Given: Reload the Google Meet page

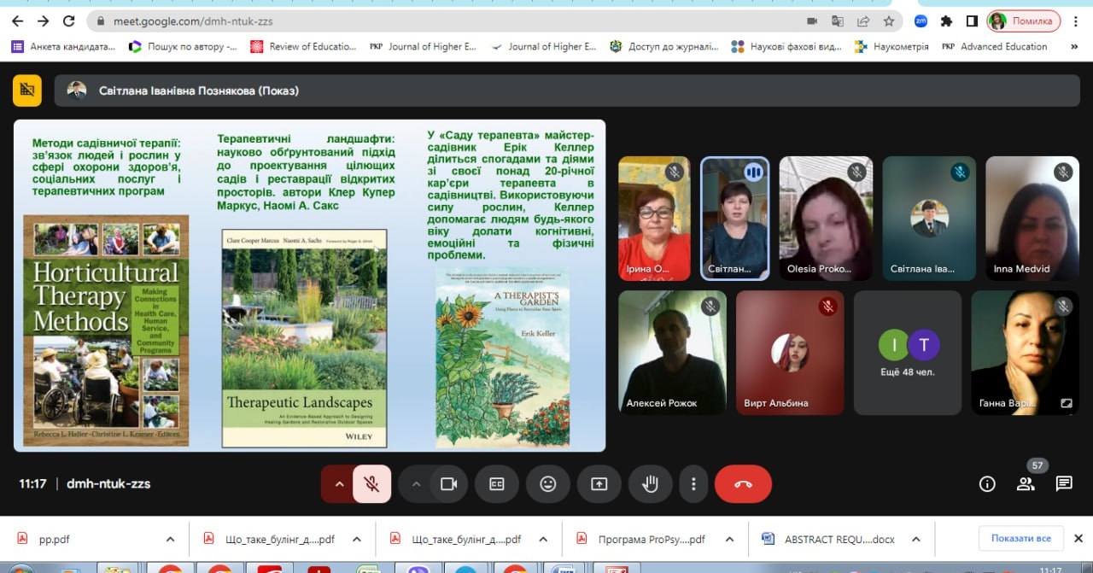Looking at the screenshot, I should (69, 21).
